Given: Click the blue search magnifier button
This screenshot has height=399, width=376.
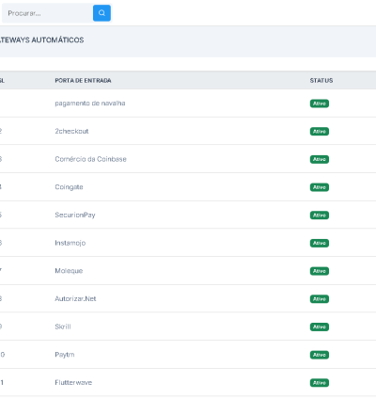Looking at the screenshot, I should point(102,13).
